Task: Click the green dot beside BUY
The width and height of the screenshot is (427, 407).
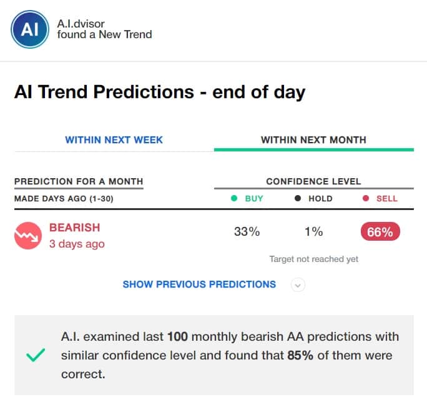Action: (x=234, y=199)
